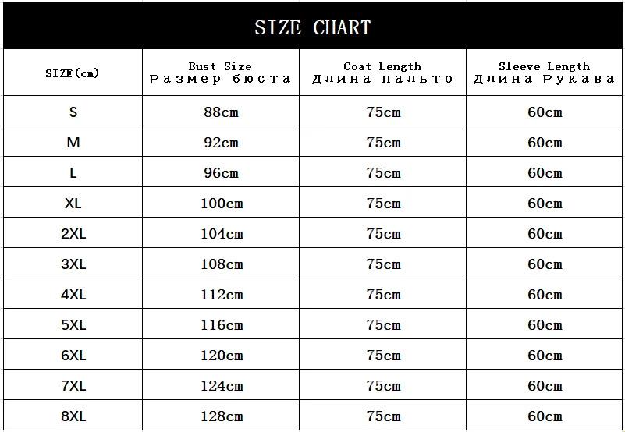Select the 96cm bust size cell

pyautogui.click(x=221, y=172)
